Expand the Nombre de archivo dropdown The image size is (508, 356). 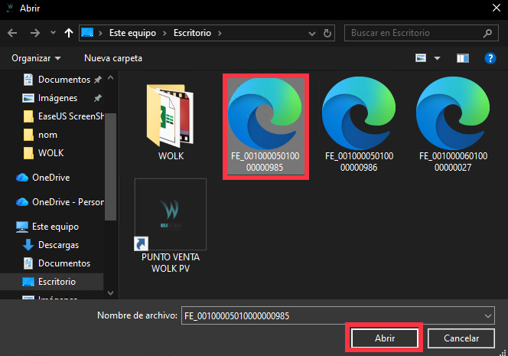[x=489, y=315]
